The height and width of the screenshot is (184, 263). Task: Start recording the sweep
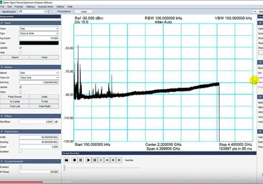(x=74, y=160)
